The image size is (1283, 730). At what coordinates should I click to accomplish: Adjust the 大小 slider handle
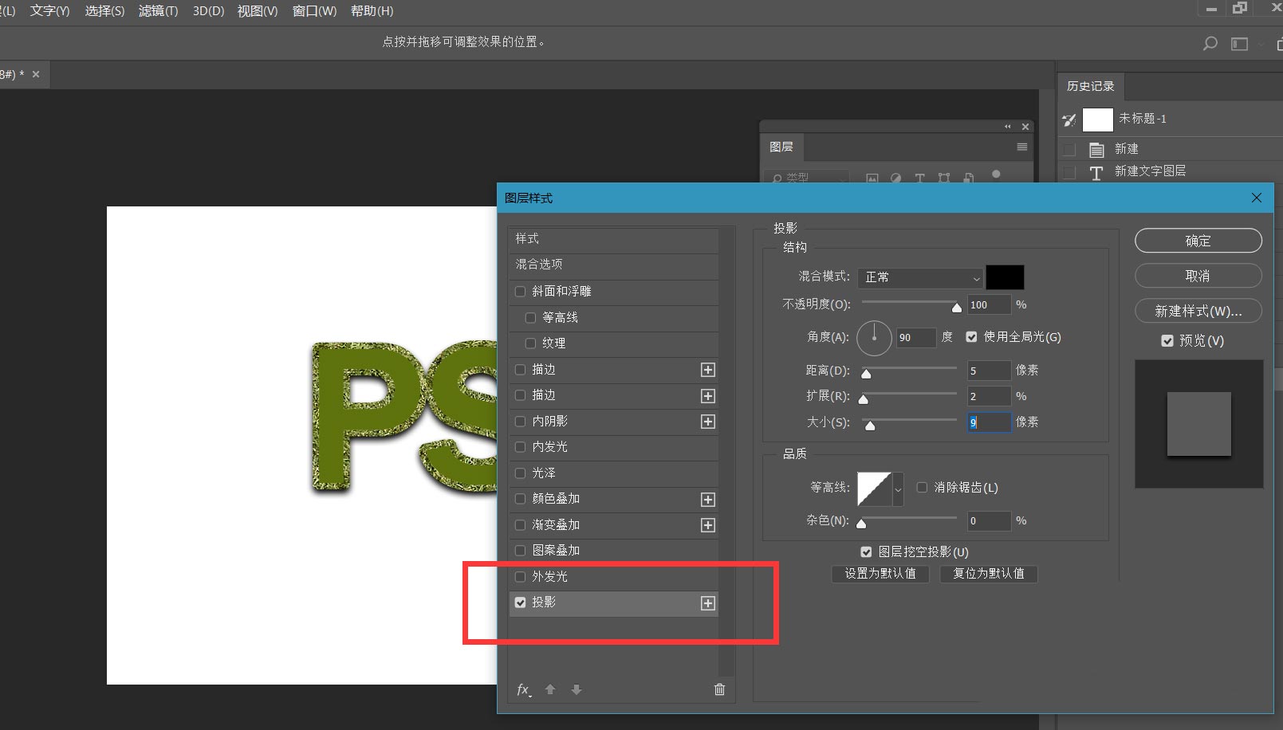[x=870, y=426]
